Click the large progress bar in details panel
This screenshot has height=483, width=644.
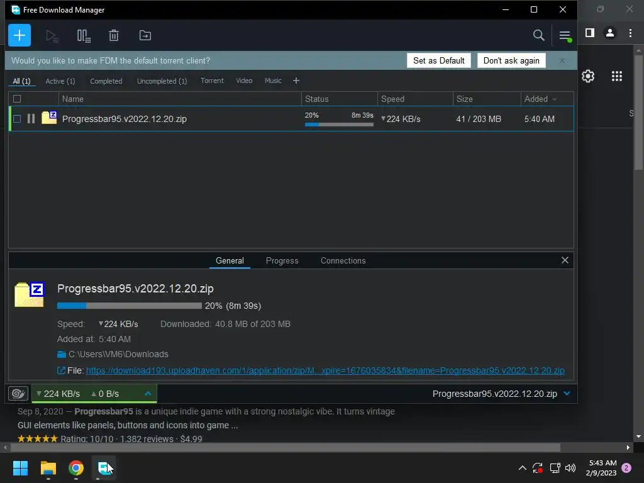pyautogui.click(x=130, y=306)
